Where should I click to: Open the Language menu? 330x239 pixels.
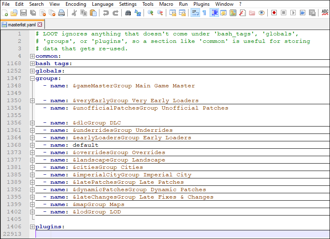pyautogui.click(x=103, y=4)
